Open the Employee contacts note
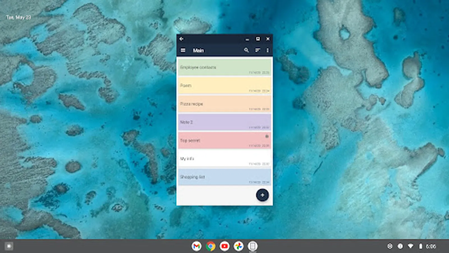 (x=224, y=67)
